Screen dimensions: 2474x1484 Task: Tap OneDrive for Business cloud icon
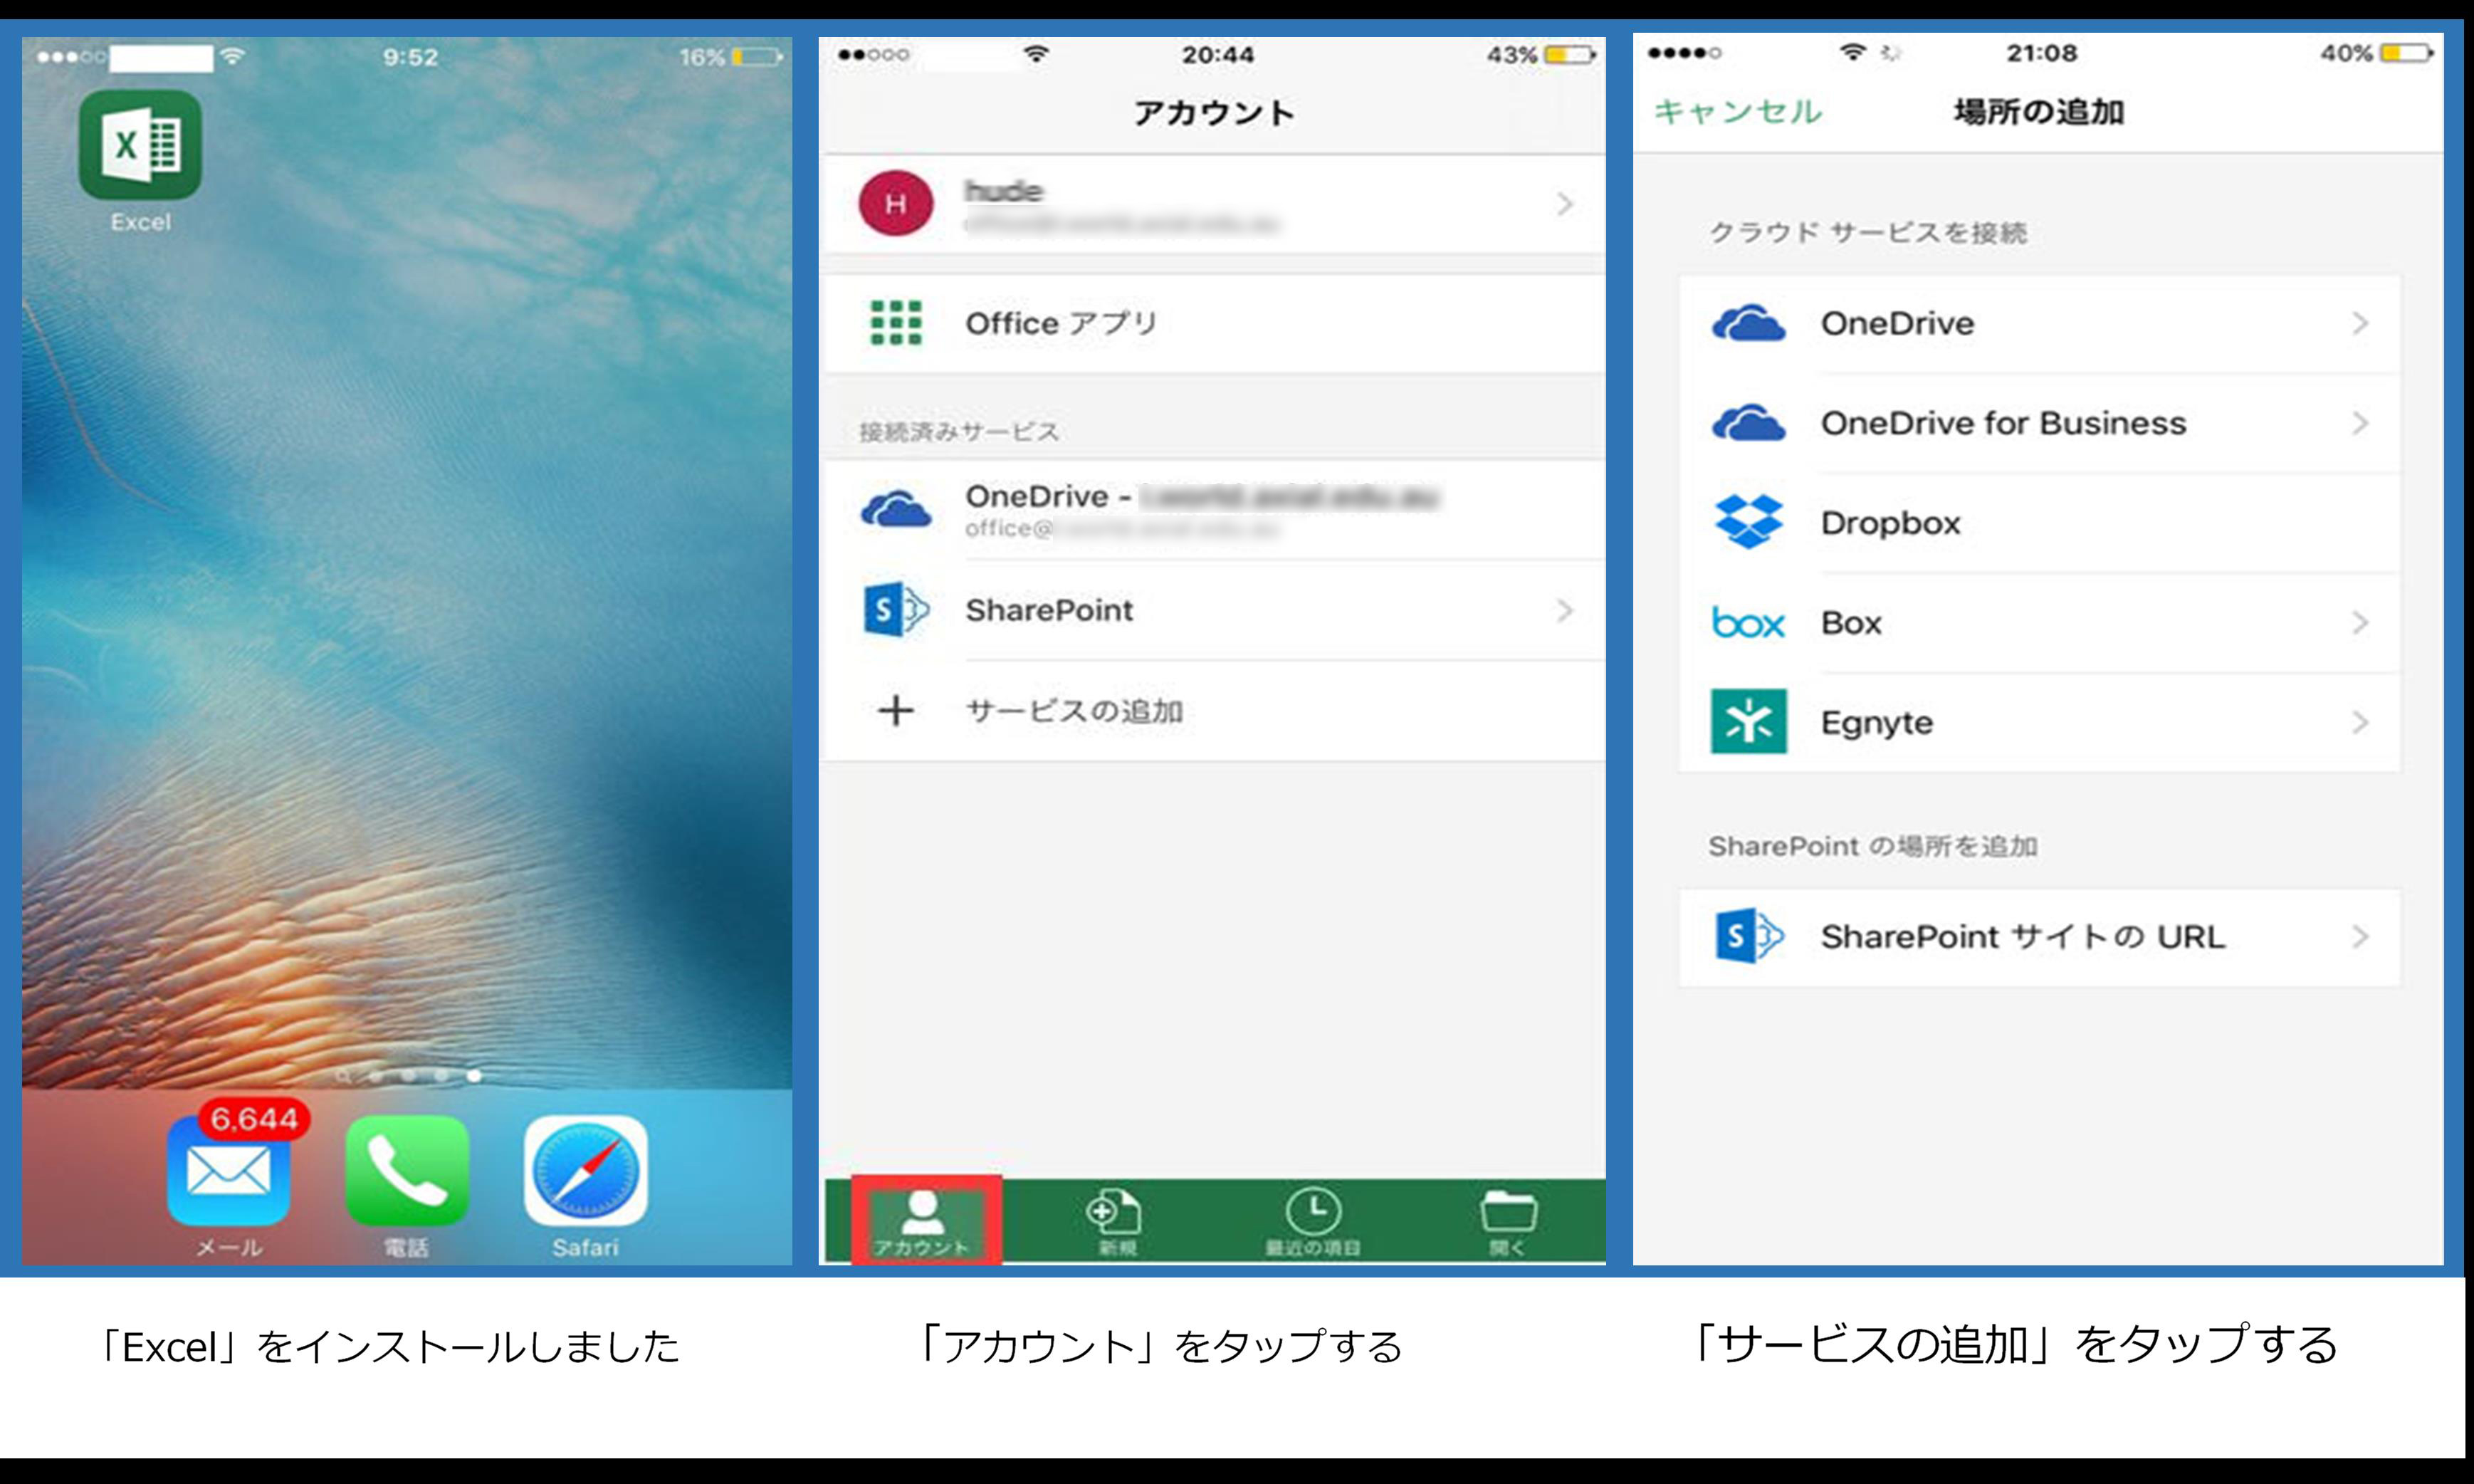point(1749,423)
